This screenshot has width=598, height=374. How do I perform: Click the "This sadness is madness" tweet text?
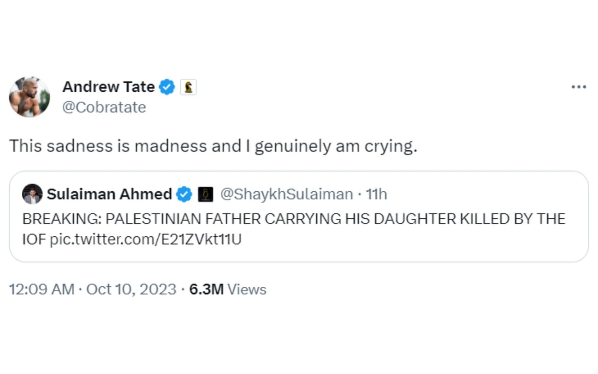point(213,146)
